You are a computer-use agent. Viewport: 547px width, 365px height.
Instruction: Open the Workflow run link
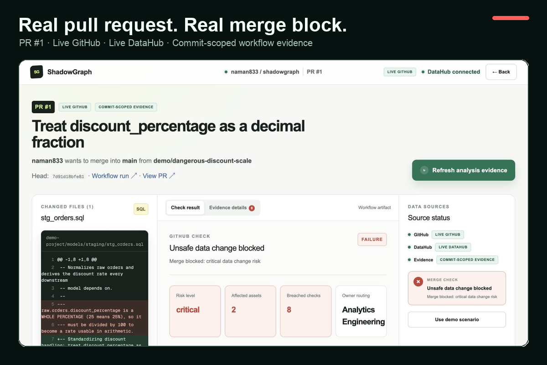114,176
